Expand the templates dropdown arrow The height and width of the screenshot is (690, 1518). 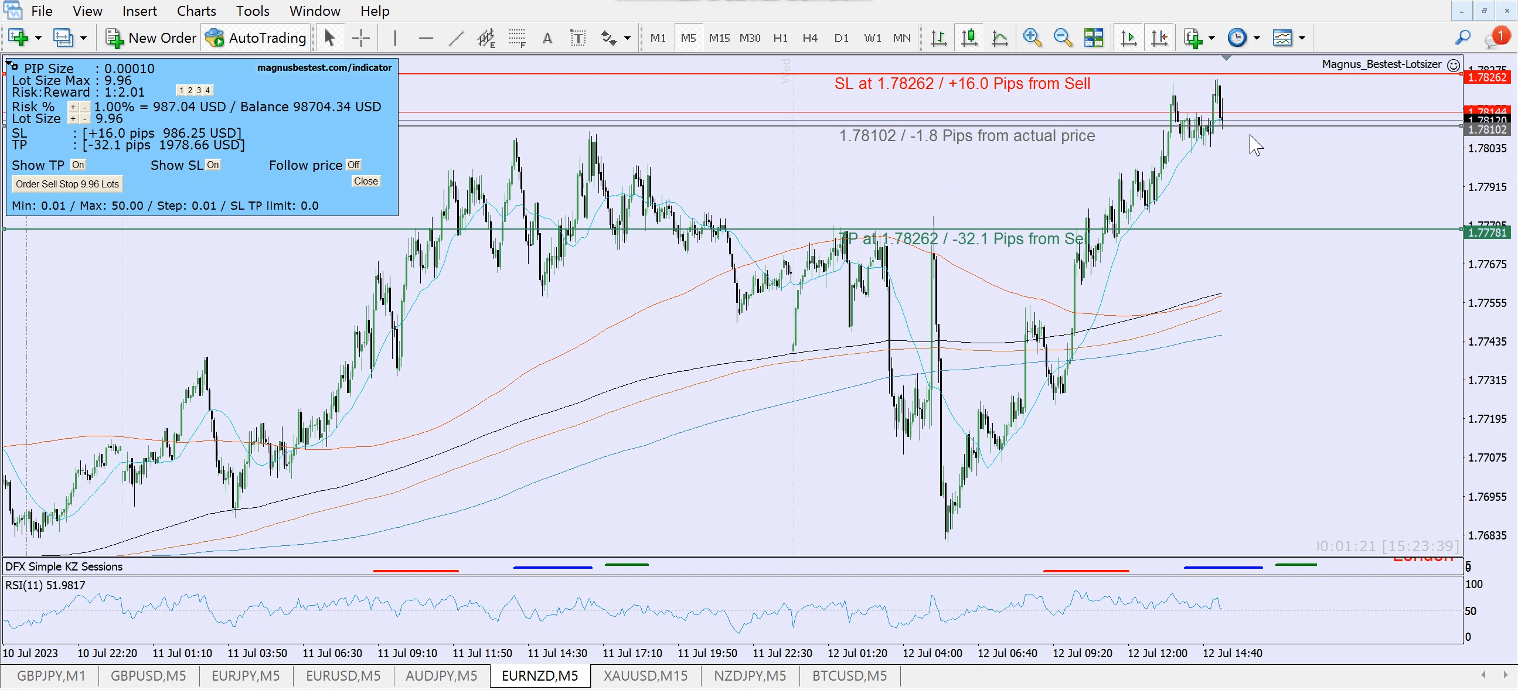(x=1302, y=38)
